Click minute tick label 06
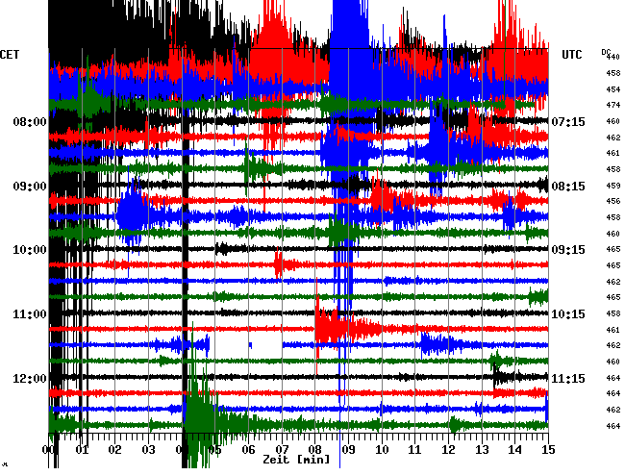Viewport: 625px width, 475px height. click(248, 450)
